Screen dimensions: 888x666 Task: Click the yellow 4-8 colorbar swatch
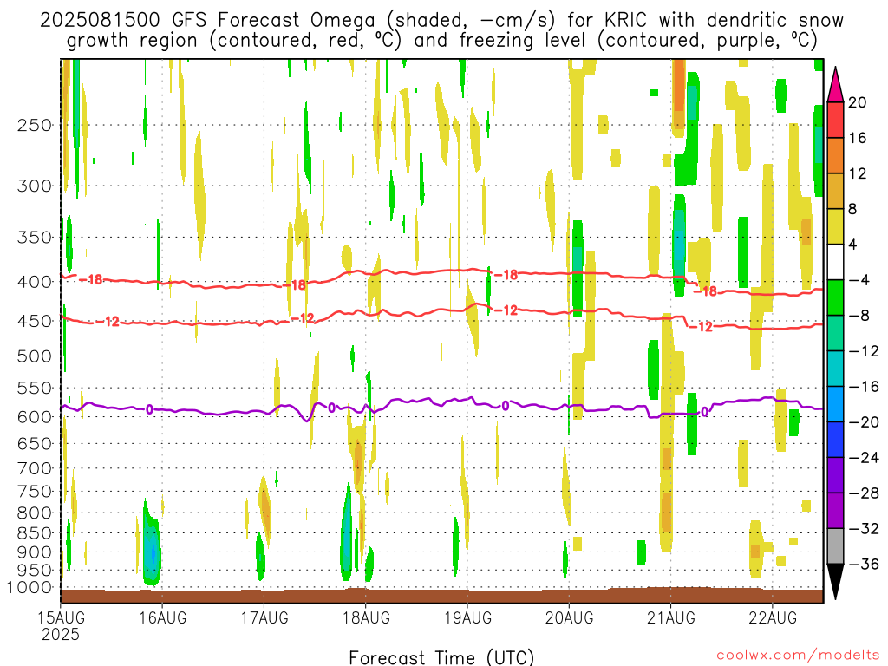pos(835,226)
